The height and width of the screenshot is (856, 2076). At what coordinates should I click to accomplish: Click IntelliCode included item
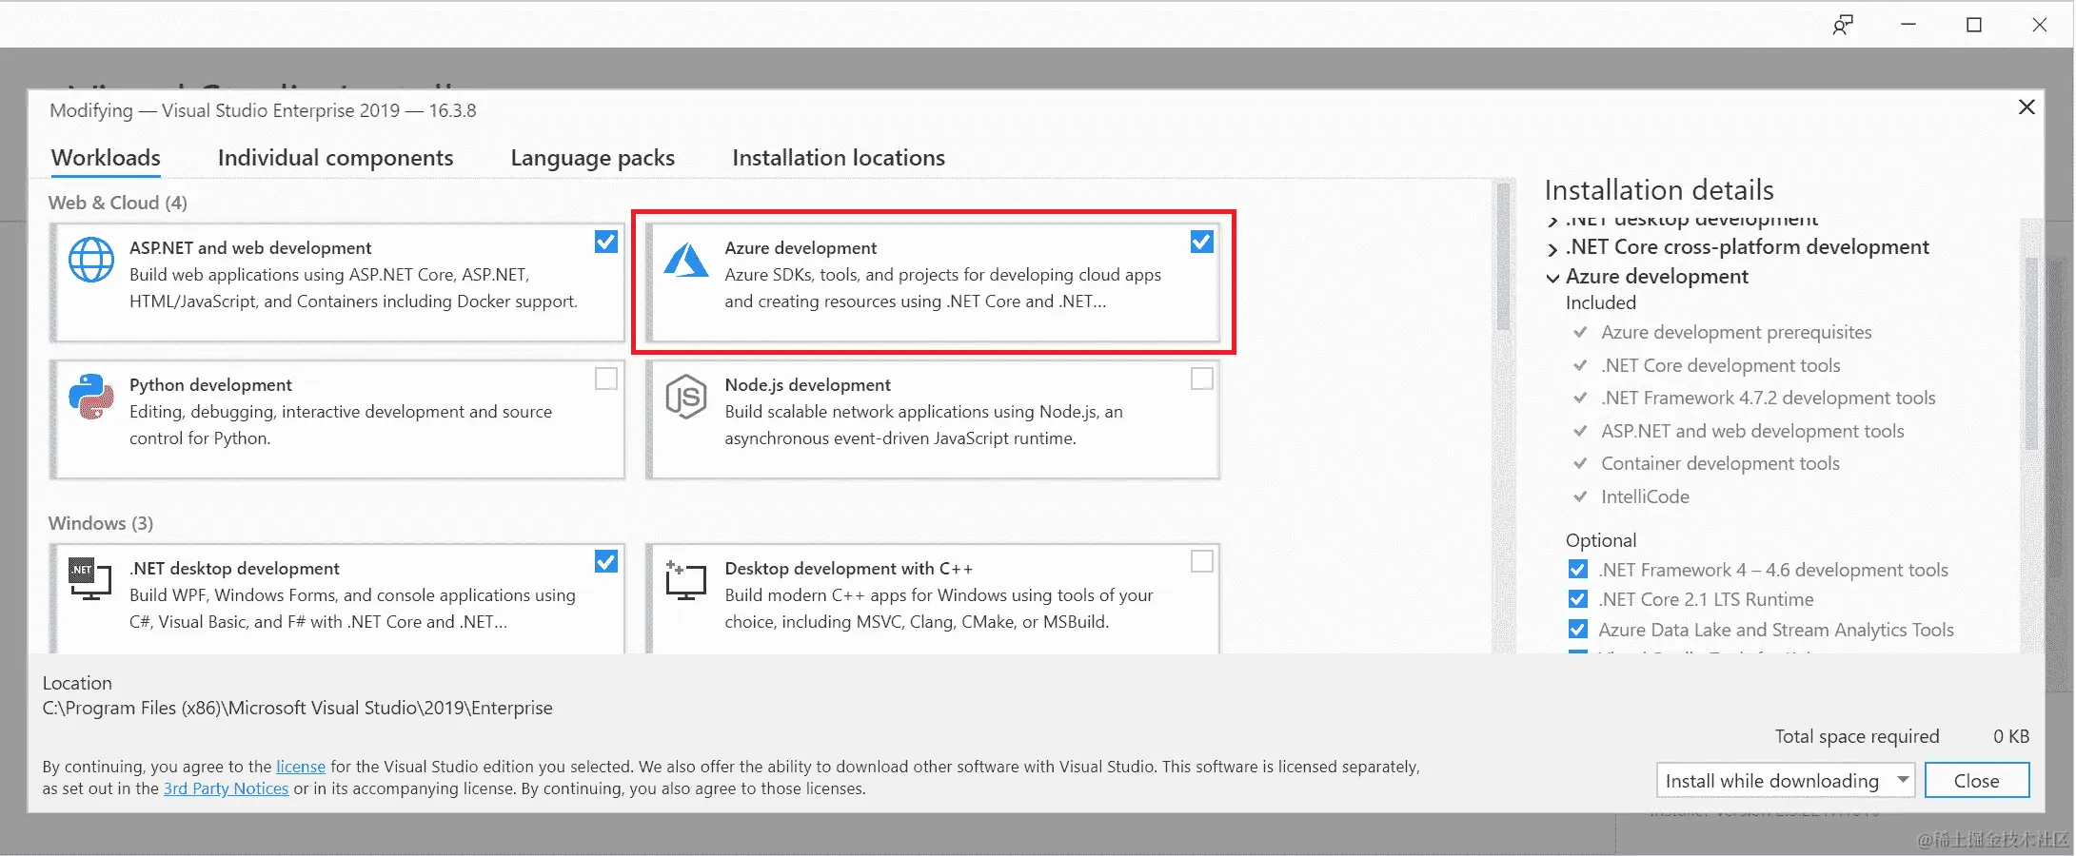pyautogui.click(x=1645, y=496)
